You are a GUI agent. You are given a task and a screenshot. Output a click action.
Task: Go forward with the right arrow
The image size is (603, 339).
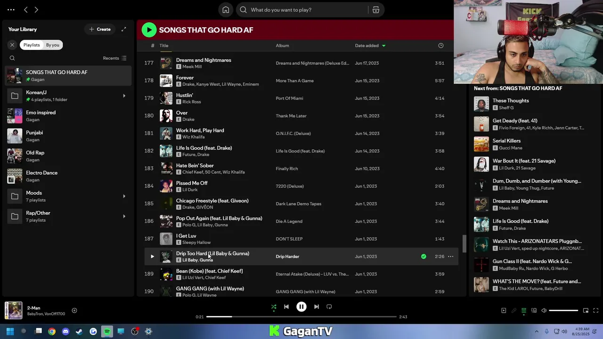(36, 9)
